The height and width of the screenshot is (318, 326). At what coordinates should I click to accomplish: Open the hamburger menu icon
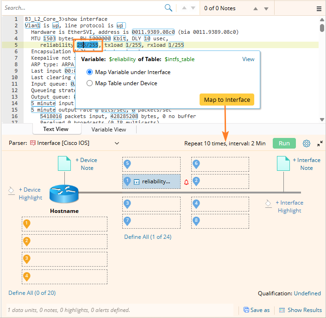(x=319, y=8)
